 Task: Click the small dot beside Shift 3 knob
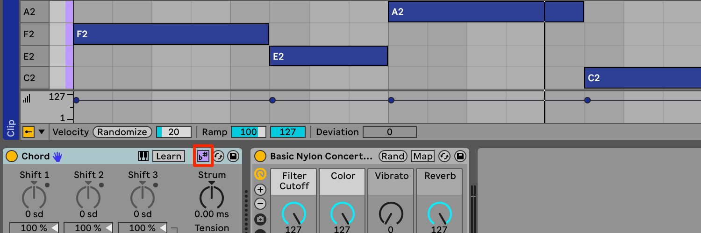pyautogui.click(x=156, y=185)
